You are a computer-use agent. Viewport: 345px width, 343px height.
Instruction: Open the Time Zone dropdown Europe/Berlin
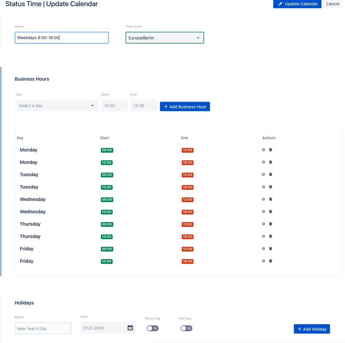coord(165,38)
